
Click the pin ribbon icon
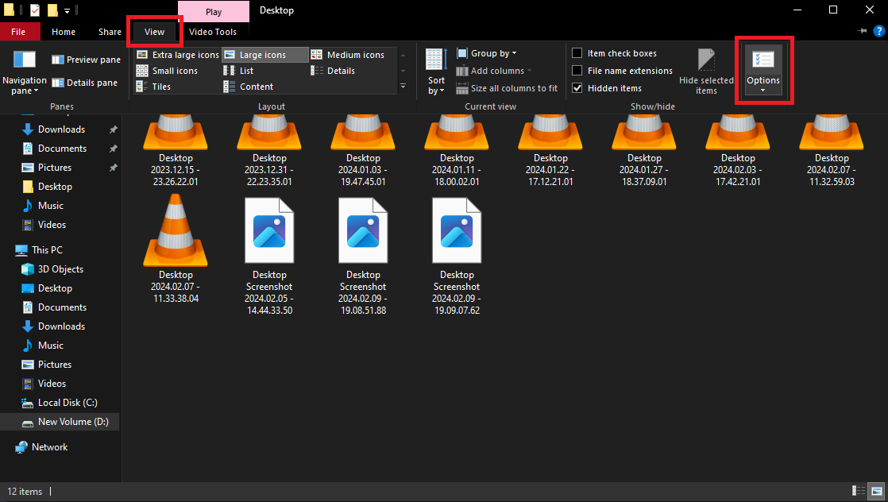point(862,31)
